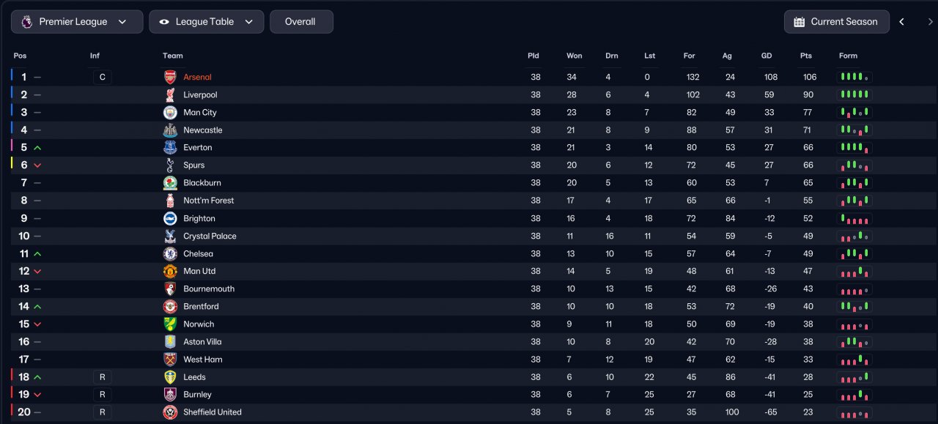Select the Norwich club badge
Viewport: 938px width, 424px height.
tap(170, 324)
